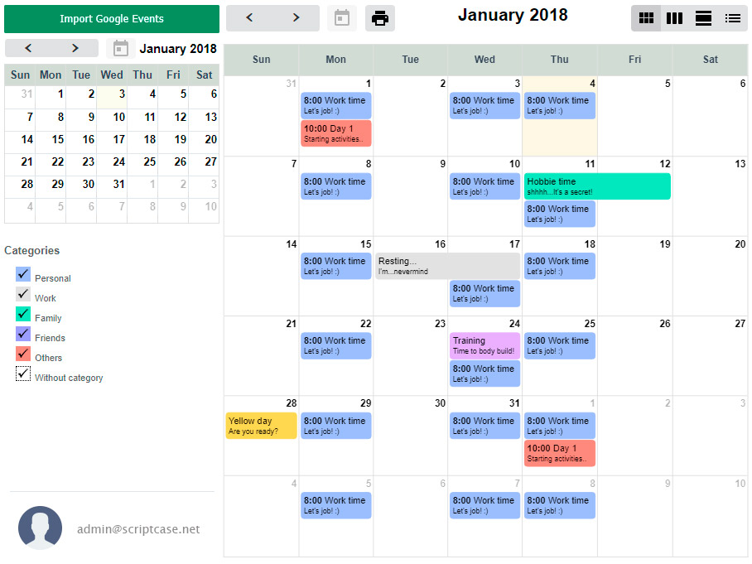This screenshot has width=752, height=564.
Task: Uncheck the Personal category checkbox
Action: [x=23, y=275]
